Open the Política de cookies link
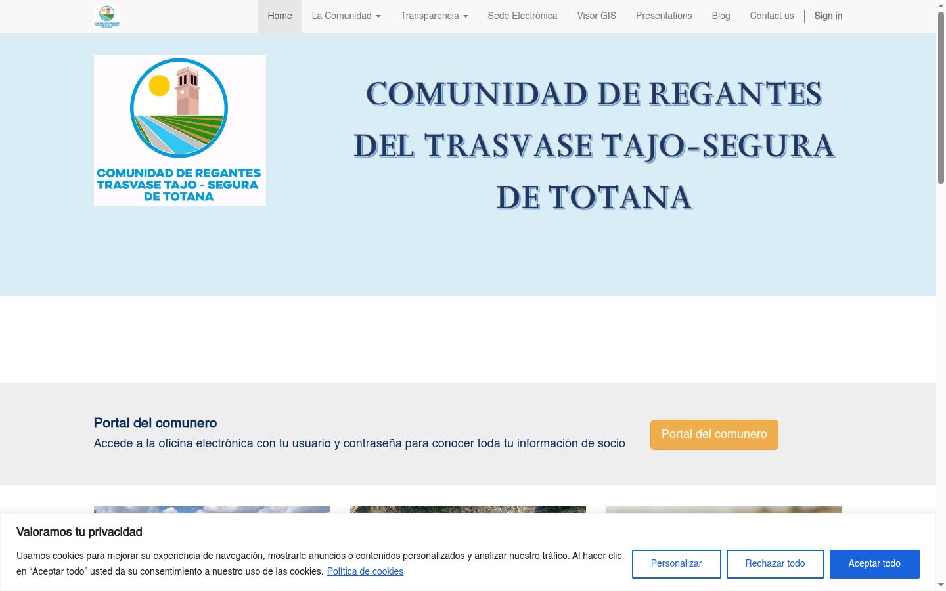Viewport: 946px width, 591px height. (365, 571)
